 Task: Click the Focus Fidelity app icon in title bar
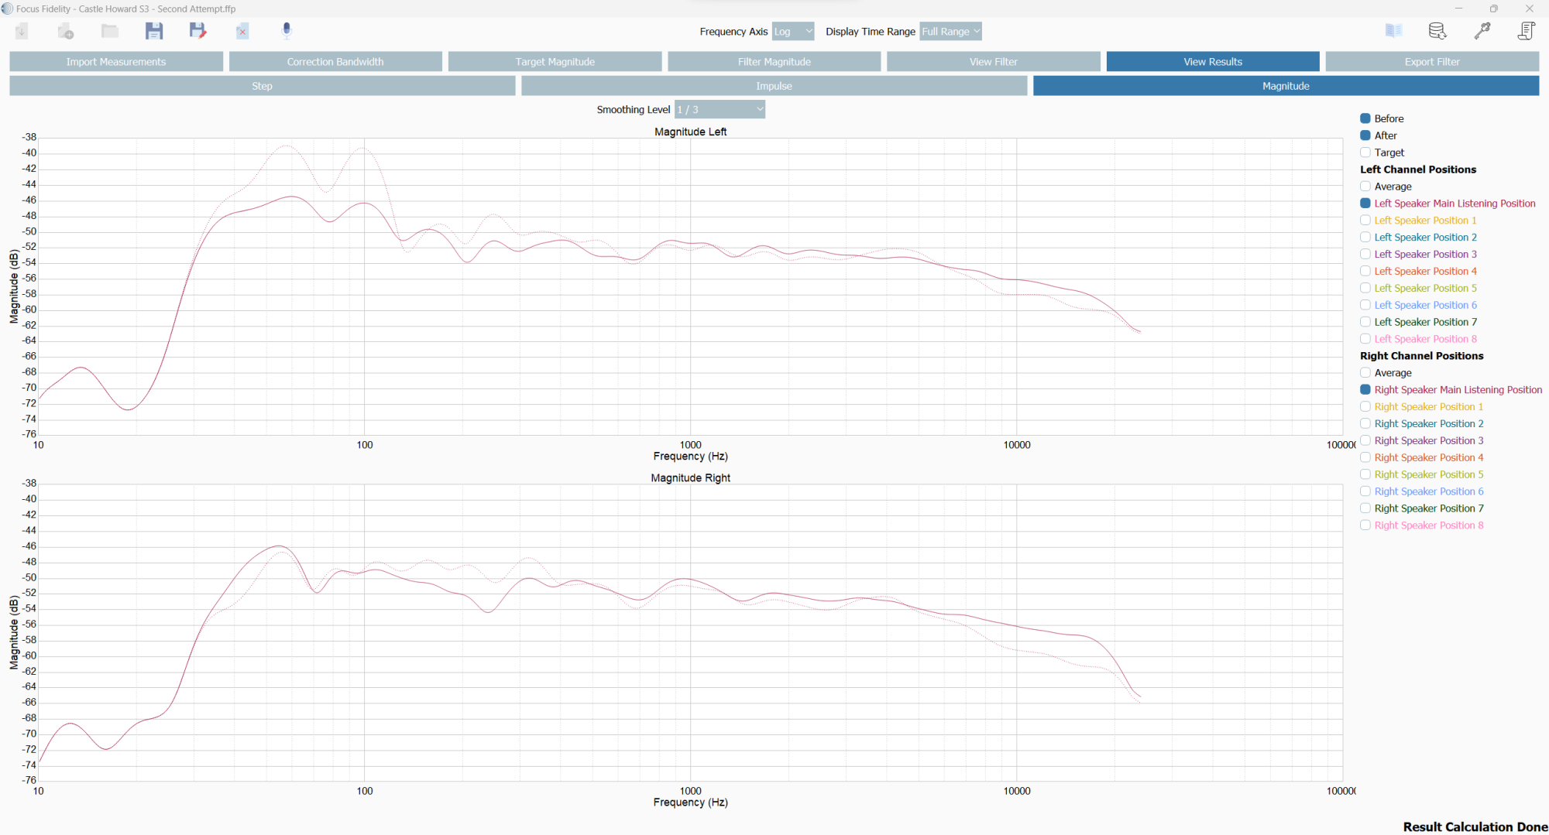click(8, 9)
